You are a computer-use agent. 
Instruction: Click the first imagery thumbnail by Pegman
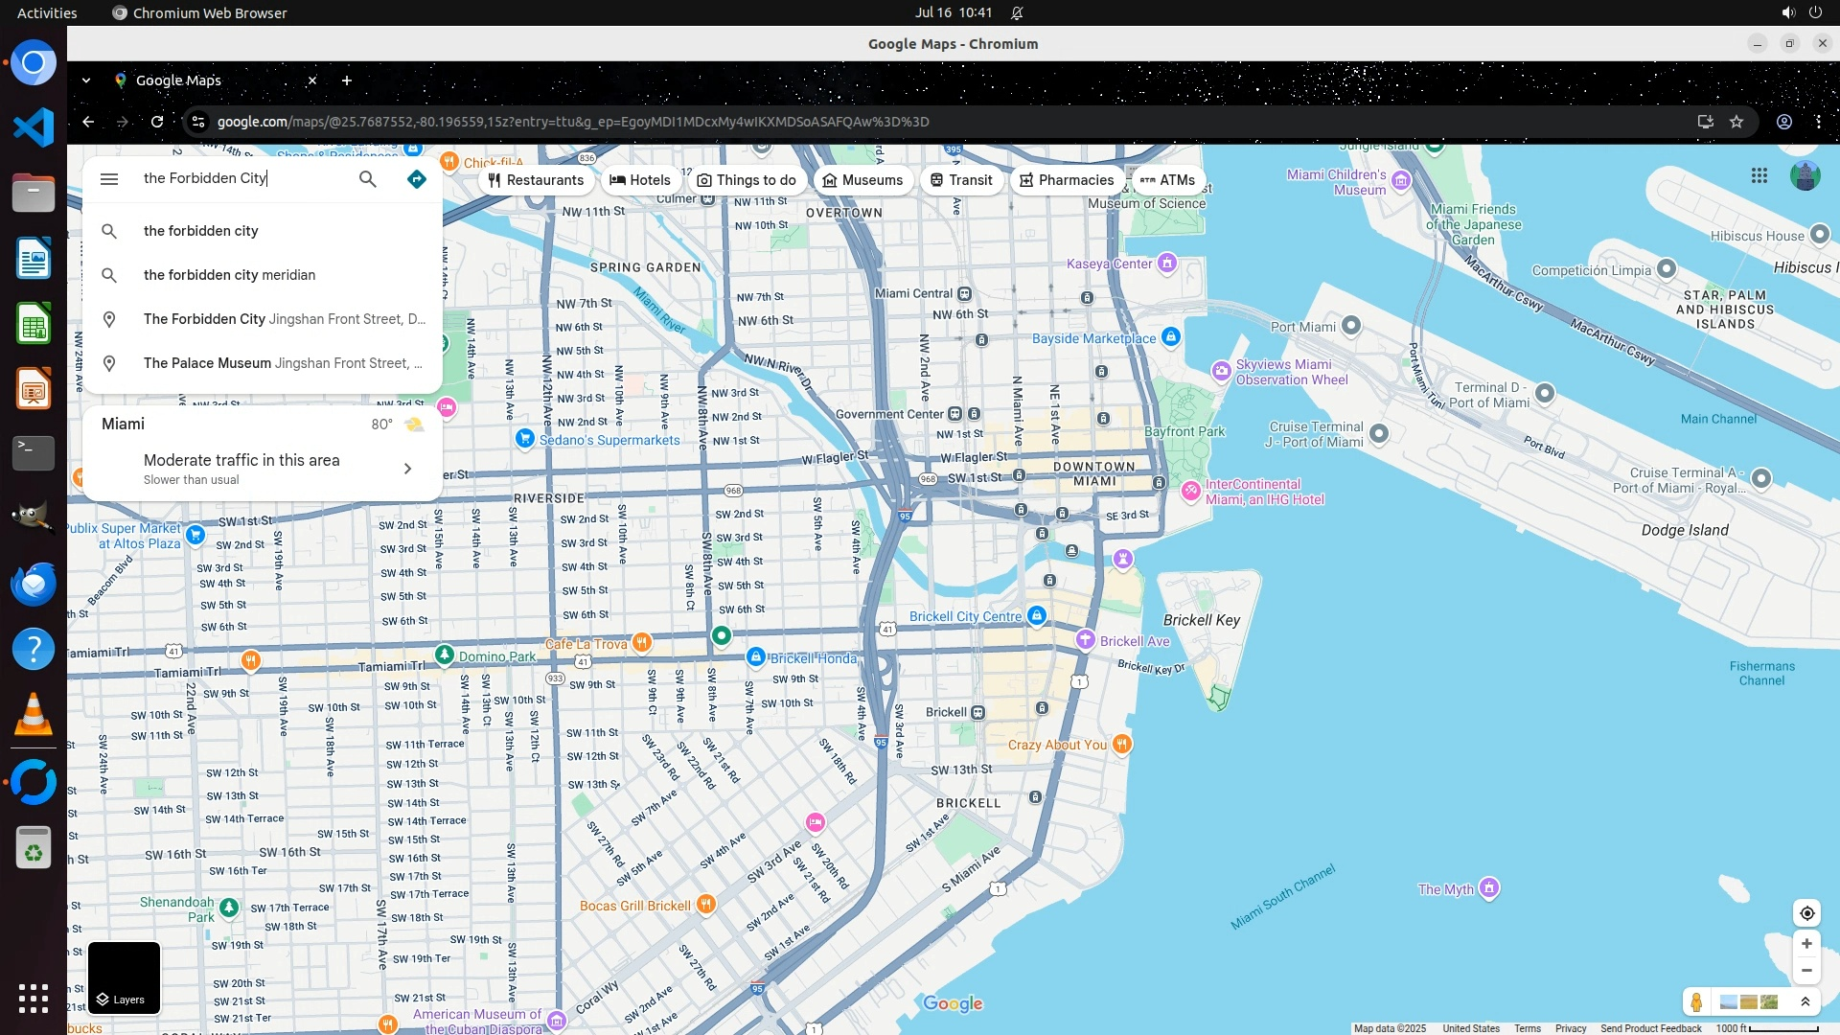1729,1002
